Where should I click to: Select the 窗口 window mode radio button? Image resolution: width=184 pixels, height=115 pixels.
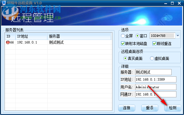(137, 36)
